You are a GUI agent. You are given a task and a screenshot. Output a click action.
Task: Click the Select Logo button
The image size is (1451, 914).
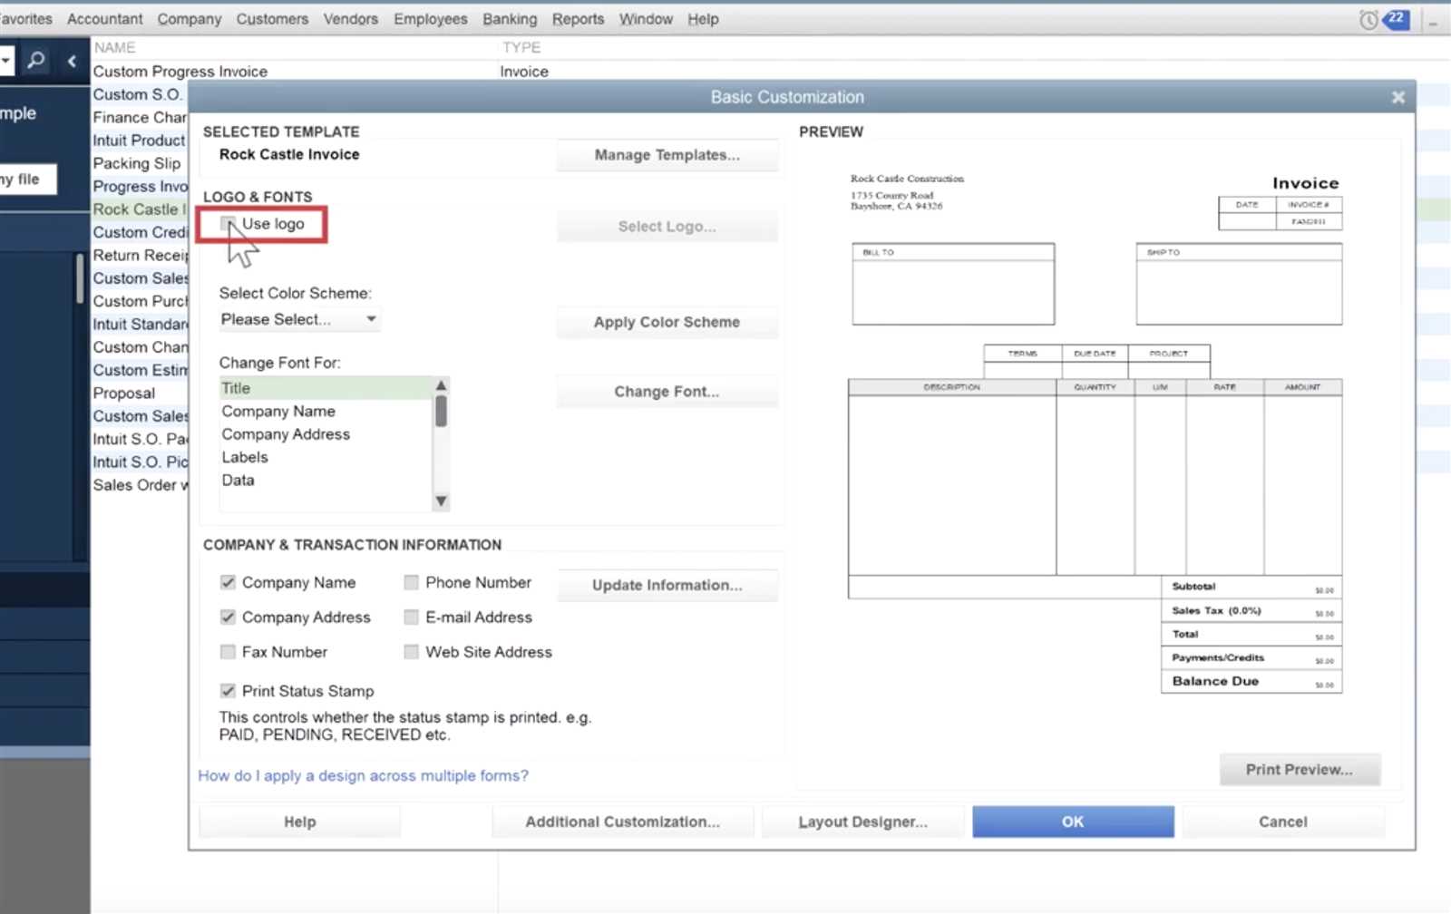(x=667, y=227)
